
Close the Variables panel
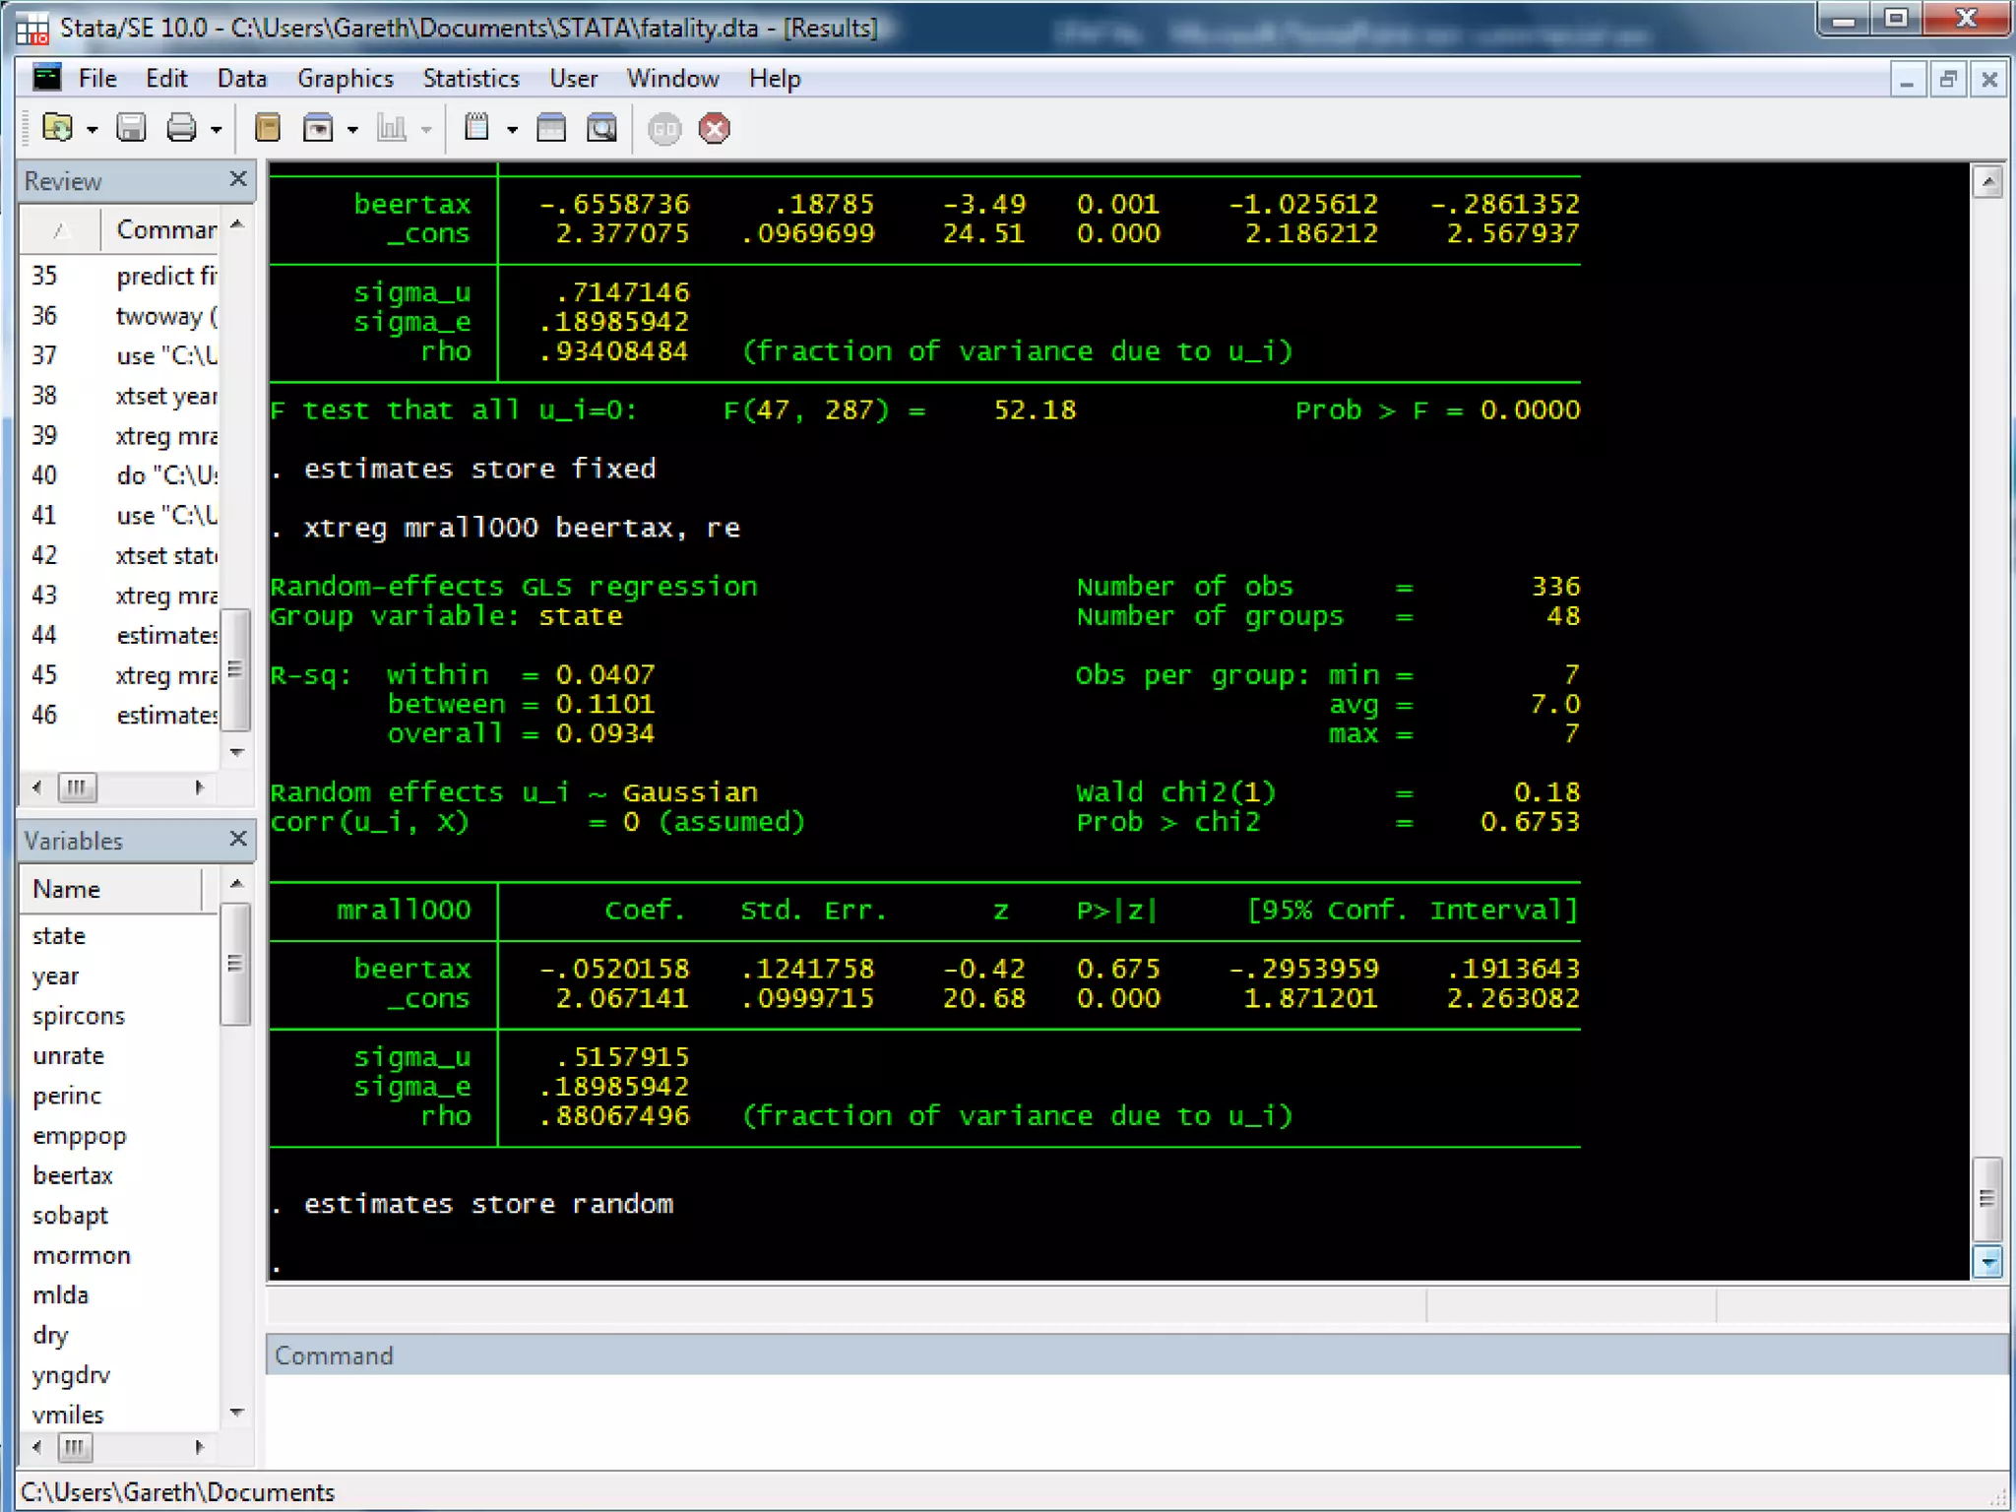pos(237,839)
